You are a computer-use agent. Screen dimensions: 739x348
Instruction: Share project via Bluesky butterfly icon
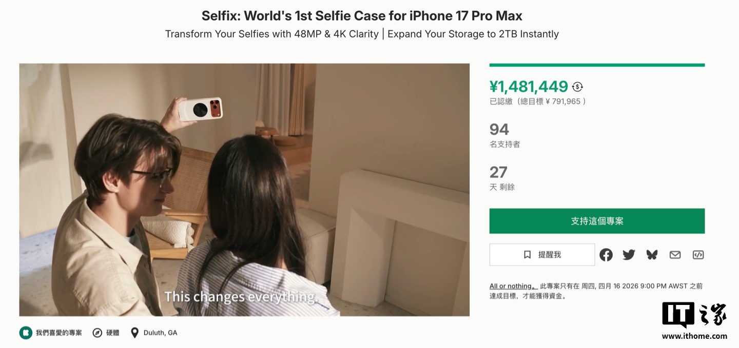(x=652, y=255)
